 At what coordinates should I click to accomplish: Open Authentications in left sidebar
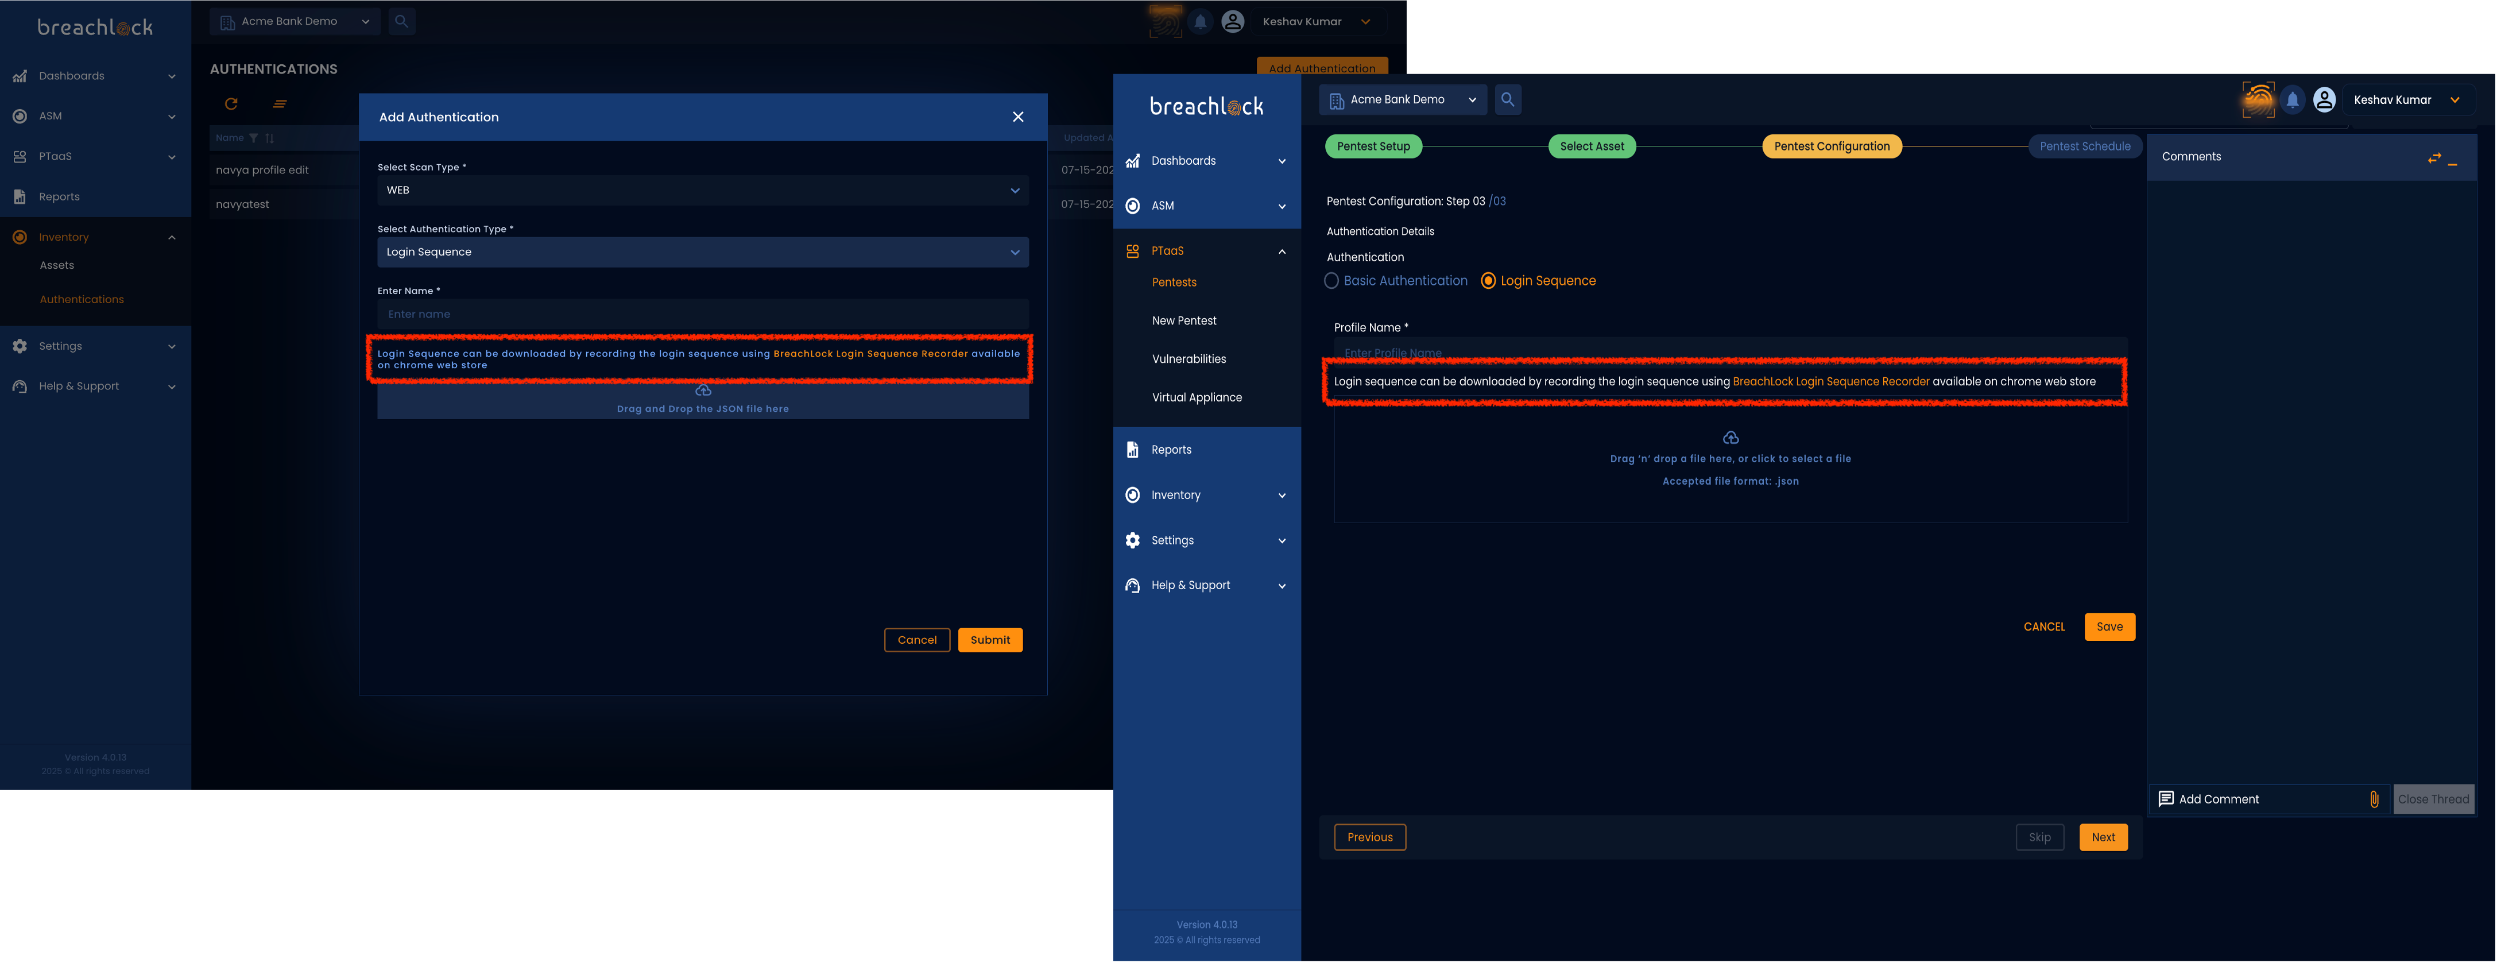pyautogui.click(x=82, y=300)
